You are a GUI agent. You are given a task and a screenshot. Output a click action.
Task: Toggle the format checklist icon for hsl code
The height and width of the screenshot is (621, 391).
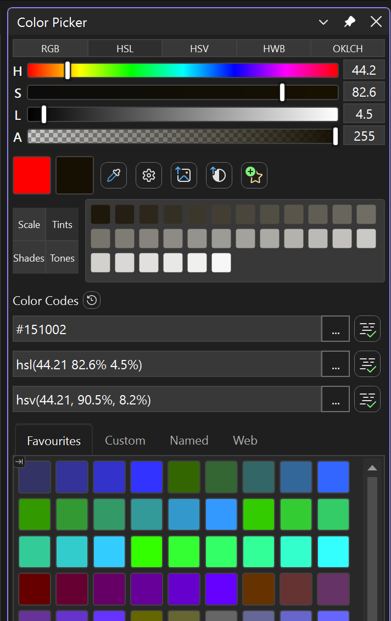[367, 364]
